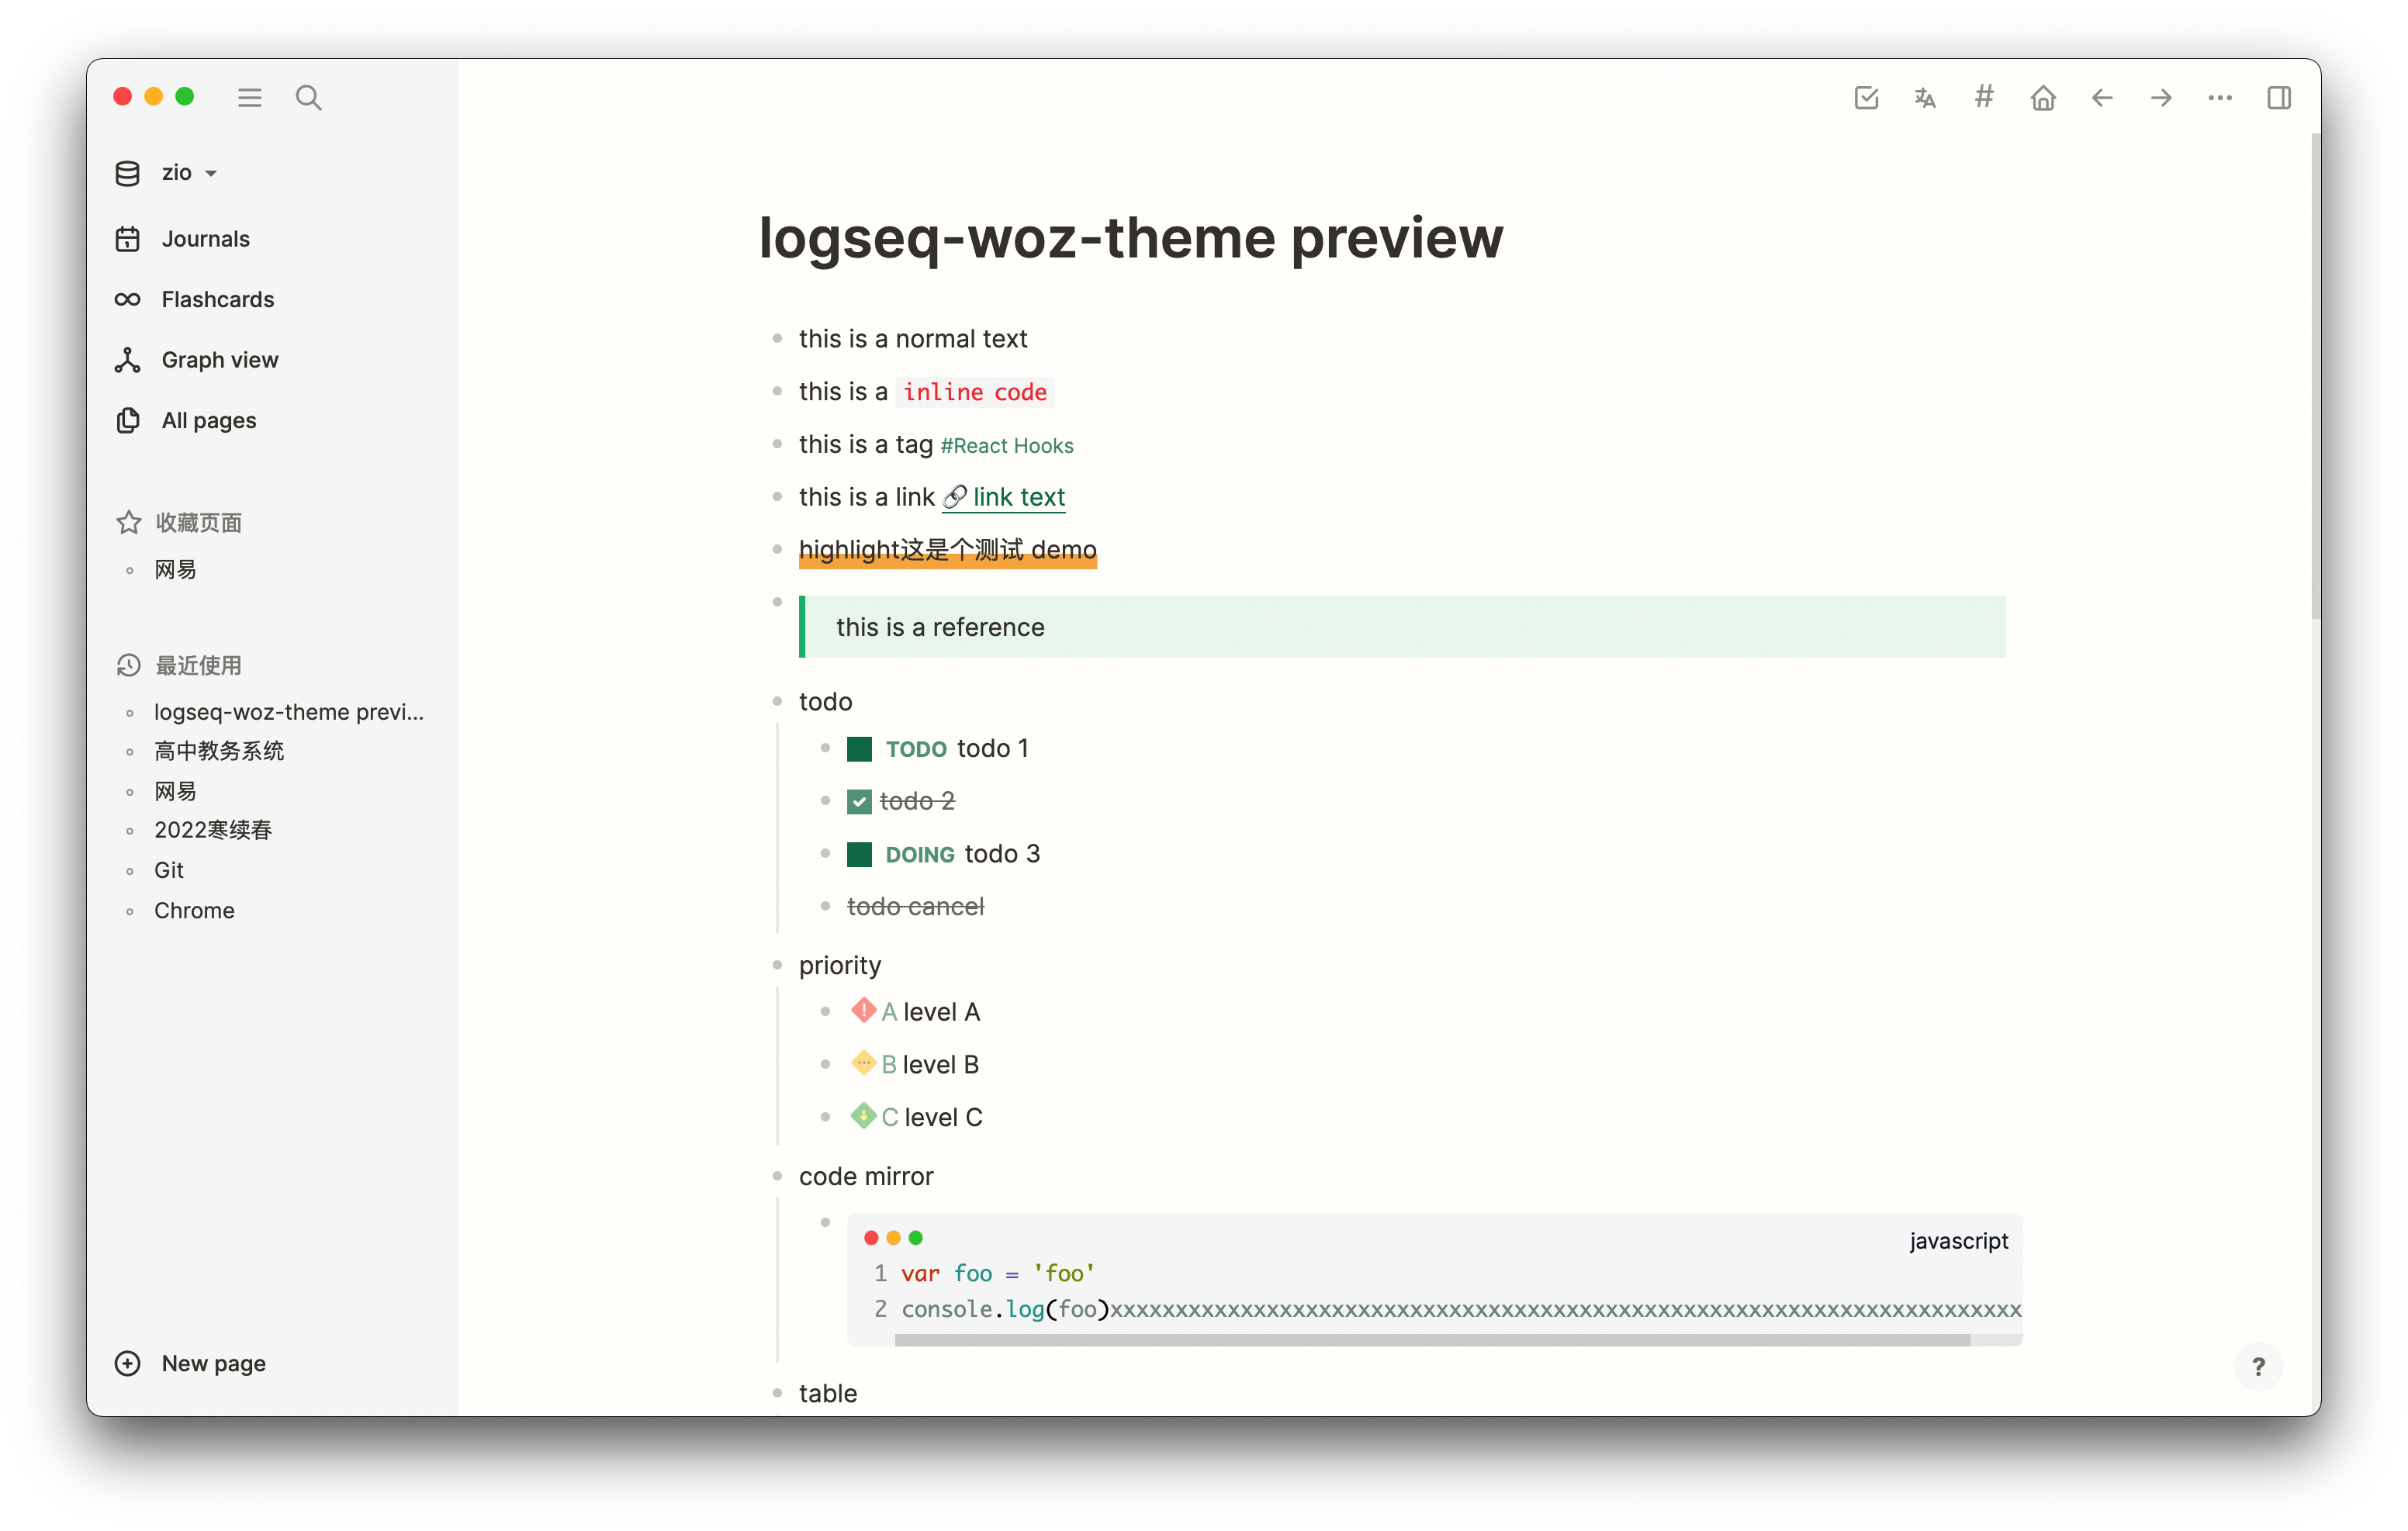Navigate forward with right arrow
The height and width of the screenshot is (1531, 2408).
[x=2161, y=98]
